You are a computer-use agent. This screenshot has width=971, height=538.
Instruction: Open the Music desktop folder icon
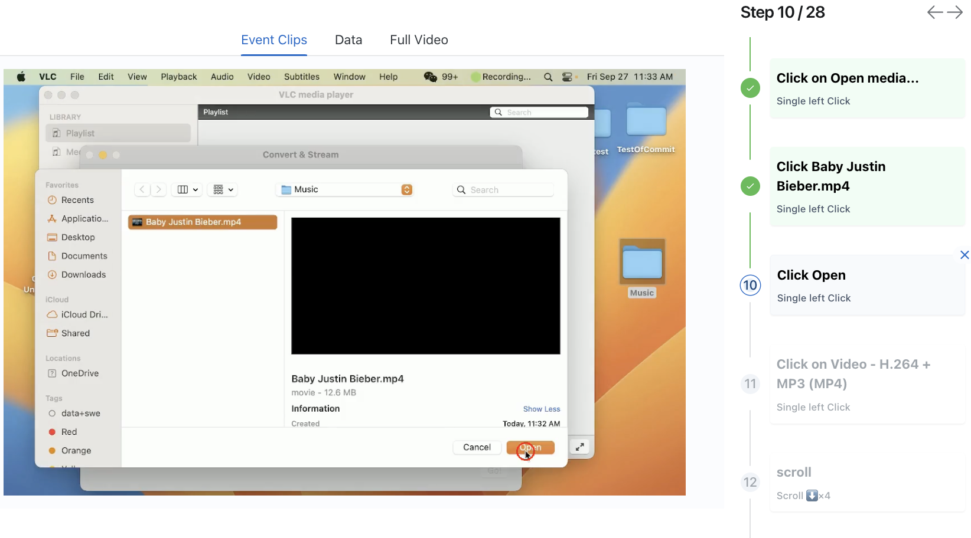pos(642,263)
